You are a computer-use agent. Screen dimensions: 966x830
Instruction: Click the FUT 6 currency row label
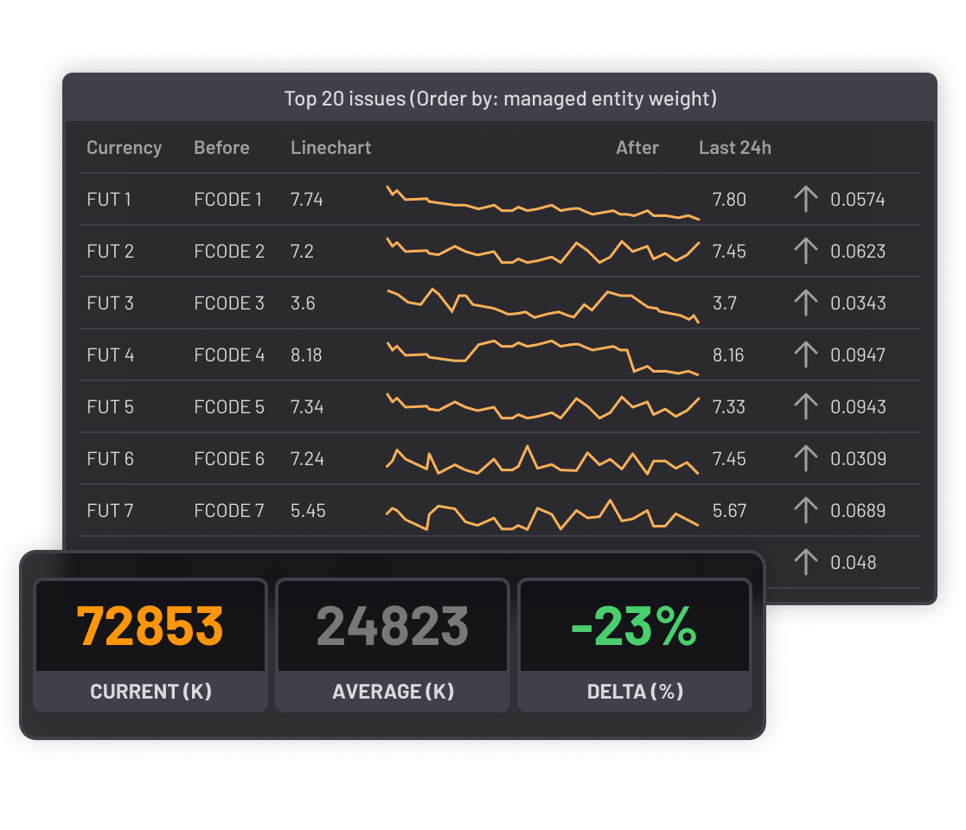coord(110,459)
